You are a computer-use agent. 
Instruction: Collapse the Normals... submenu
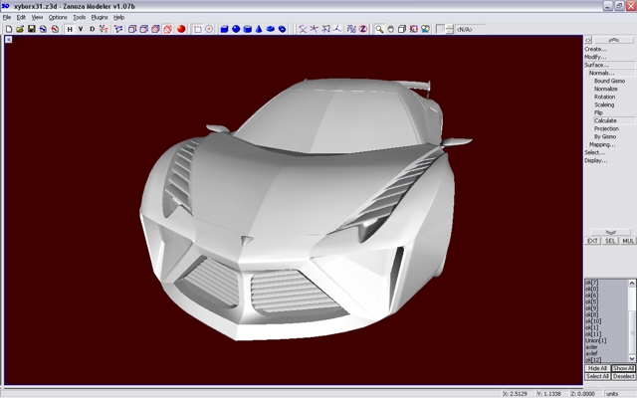coord(602,73)
